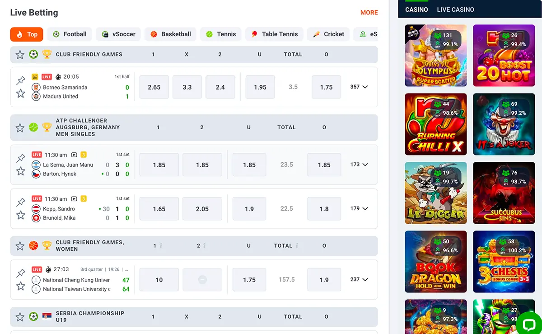Image resolution: width=542 pixels, height=334 pixels.
Task: Pin the La Serna vs Barton match
Action: 21,158
